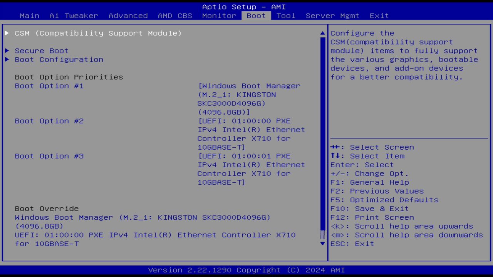Select the Boot Option #1 label
Viewport: 493px width, 277px height.
coord(49,86)
